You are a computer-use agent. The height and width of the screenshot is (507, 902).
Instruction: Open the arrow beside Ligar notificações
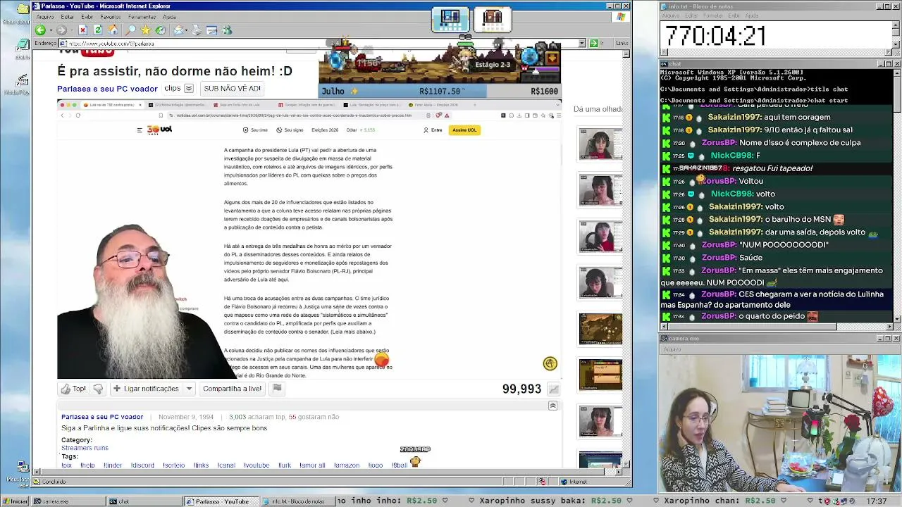[189, 389]
